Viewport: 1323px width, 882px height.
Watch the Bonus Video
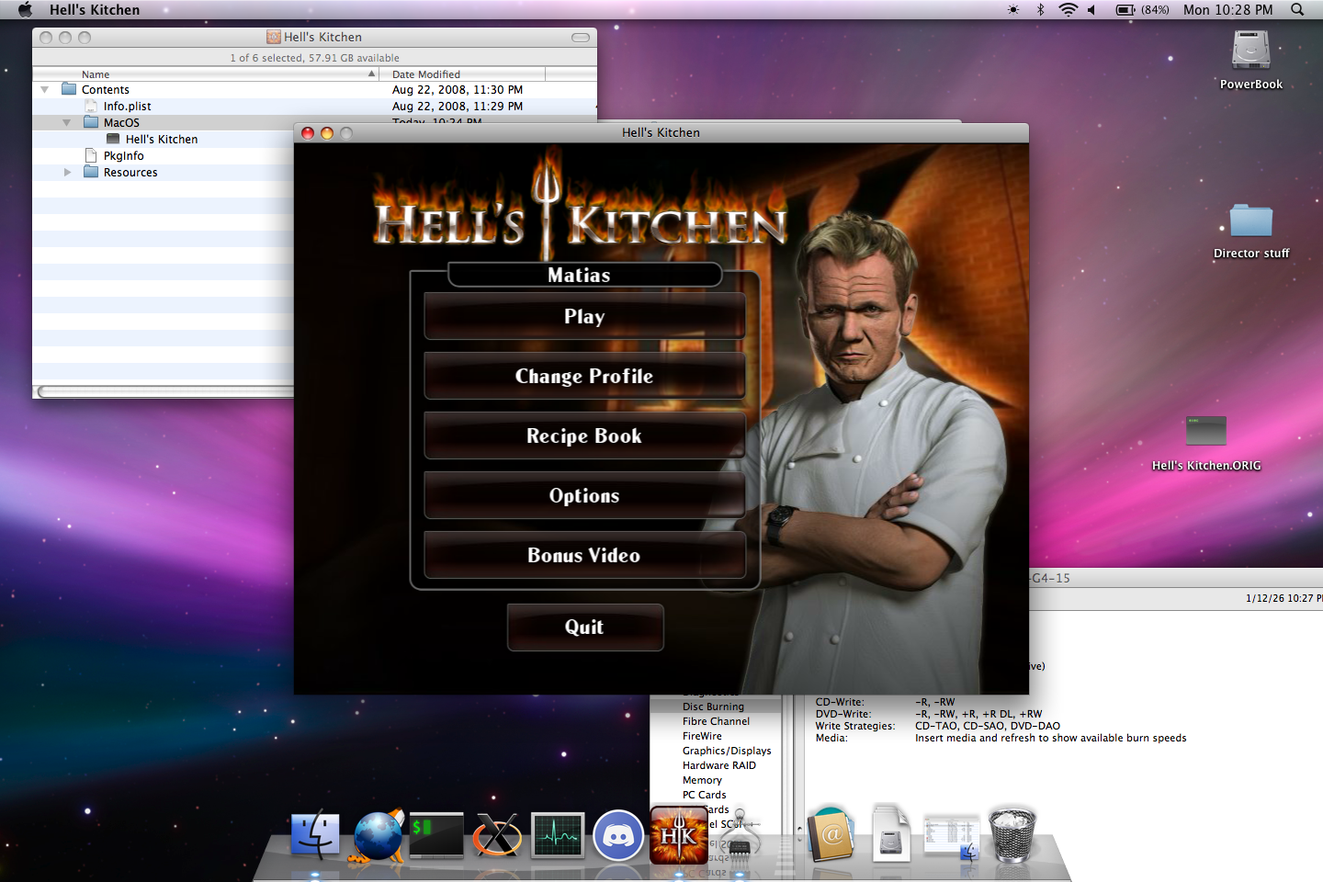584,555
